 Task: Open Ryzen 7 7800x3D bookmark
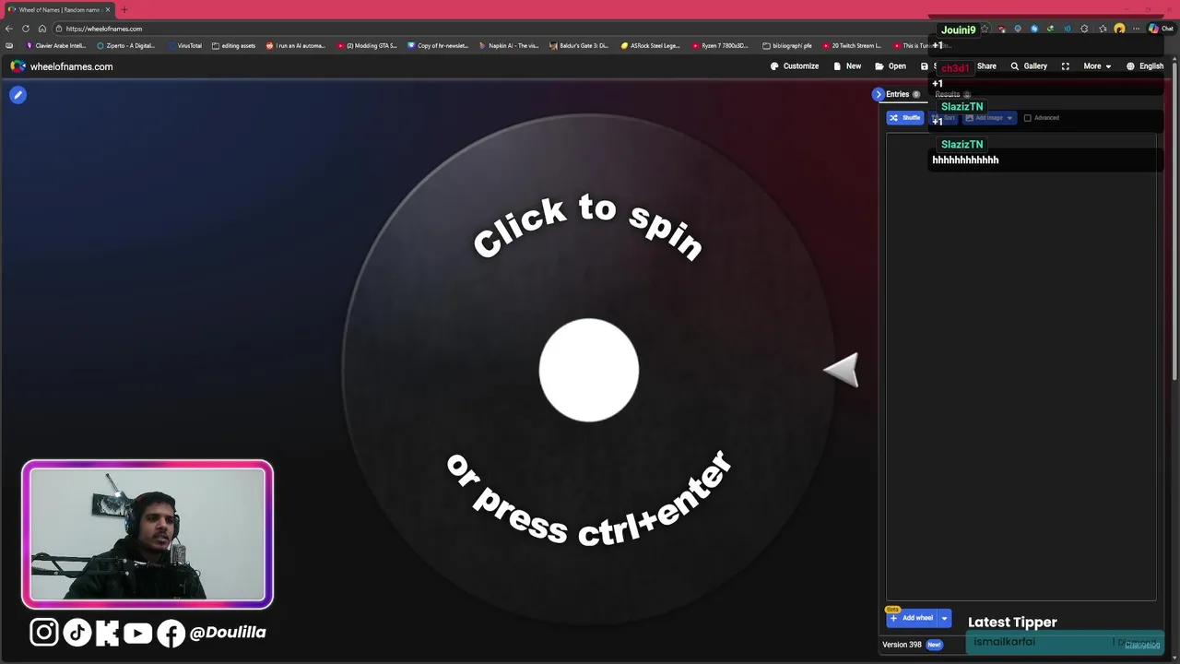coord(721,45)
